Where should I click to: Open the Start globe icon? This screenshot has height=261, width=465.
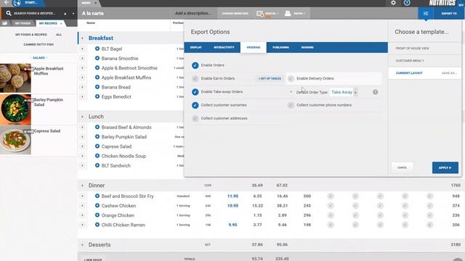click(x=17, y=3)
